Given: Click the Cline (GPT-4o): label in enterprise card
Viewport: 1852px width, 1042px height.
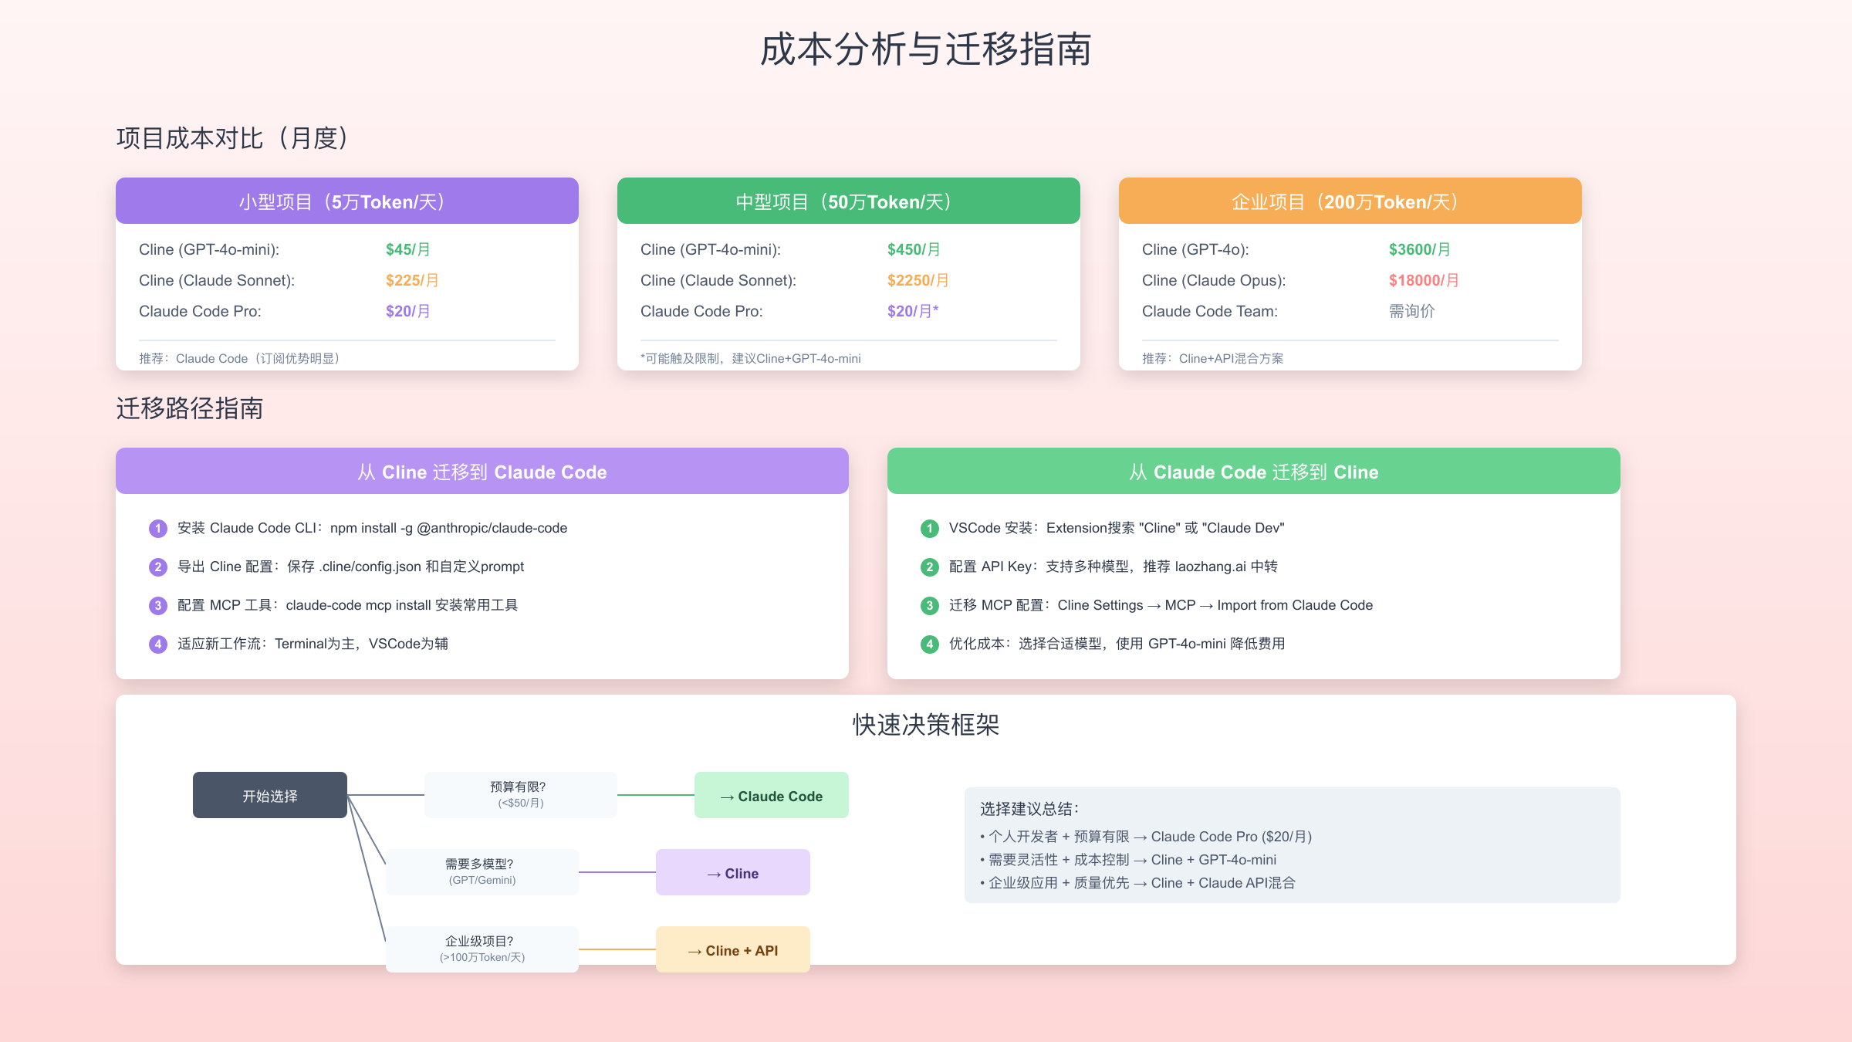Looking at the screenshot, I should pos(1195,249).
